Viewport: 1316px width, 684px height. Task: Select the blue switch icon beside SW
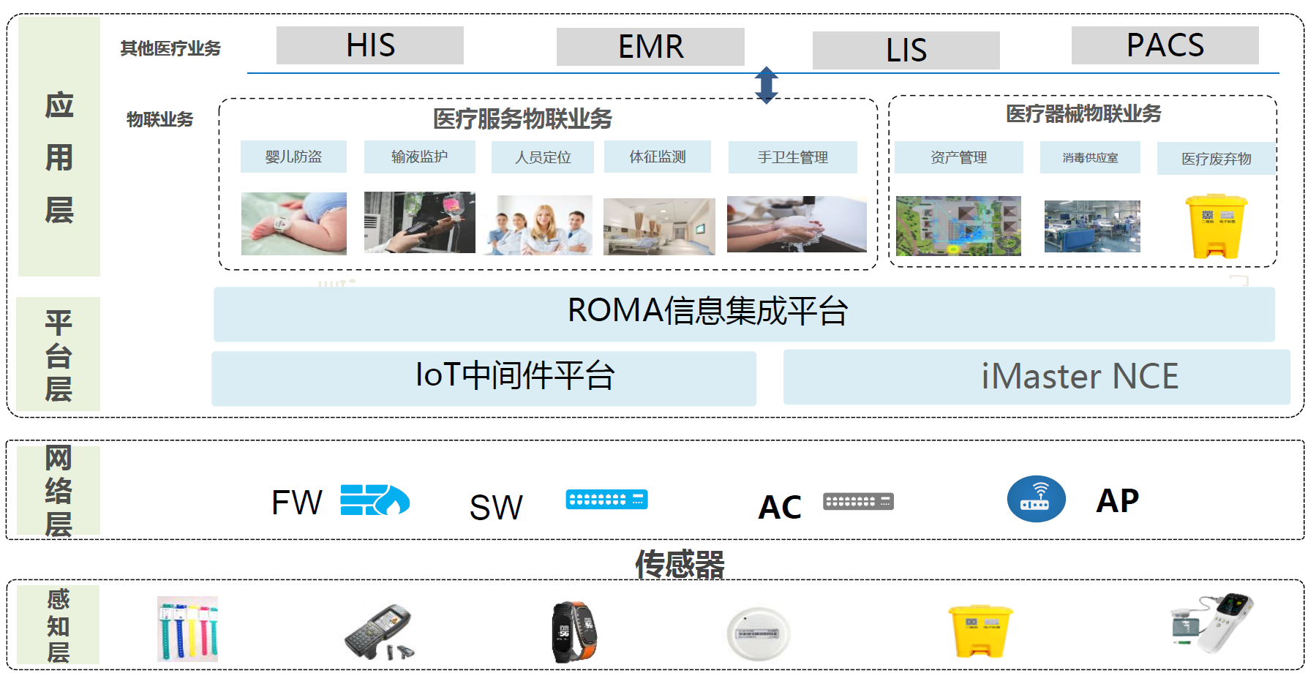tap(606, 500)
